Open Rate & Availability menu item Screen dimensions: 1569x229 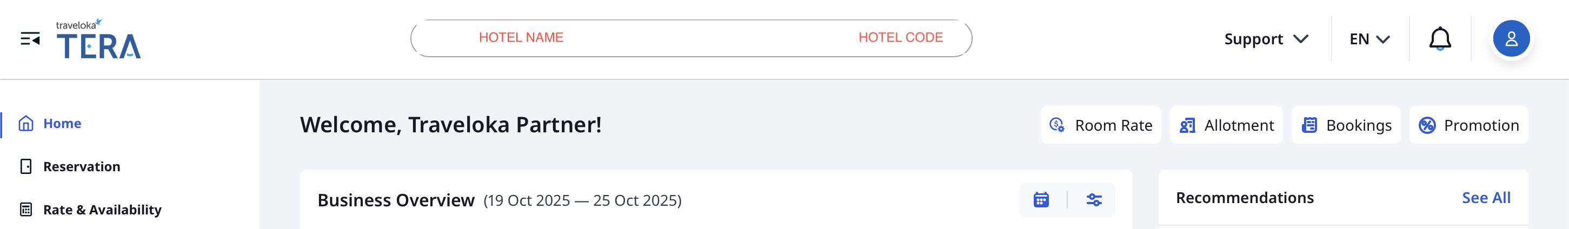click(x=102, y=210)
